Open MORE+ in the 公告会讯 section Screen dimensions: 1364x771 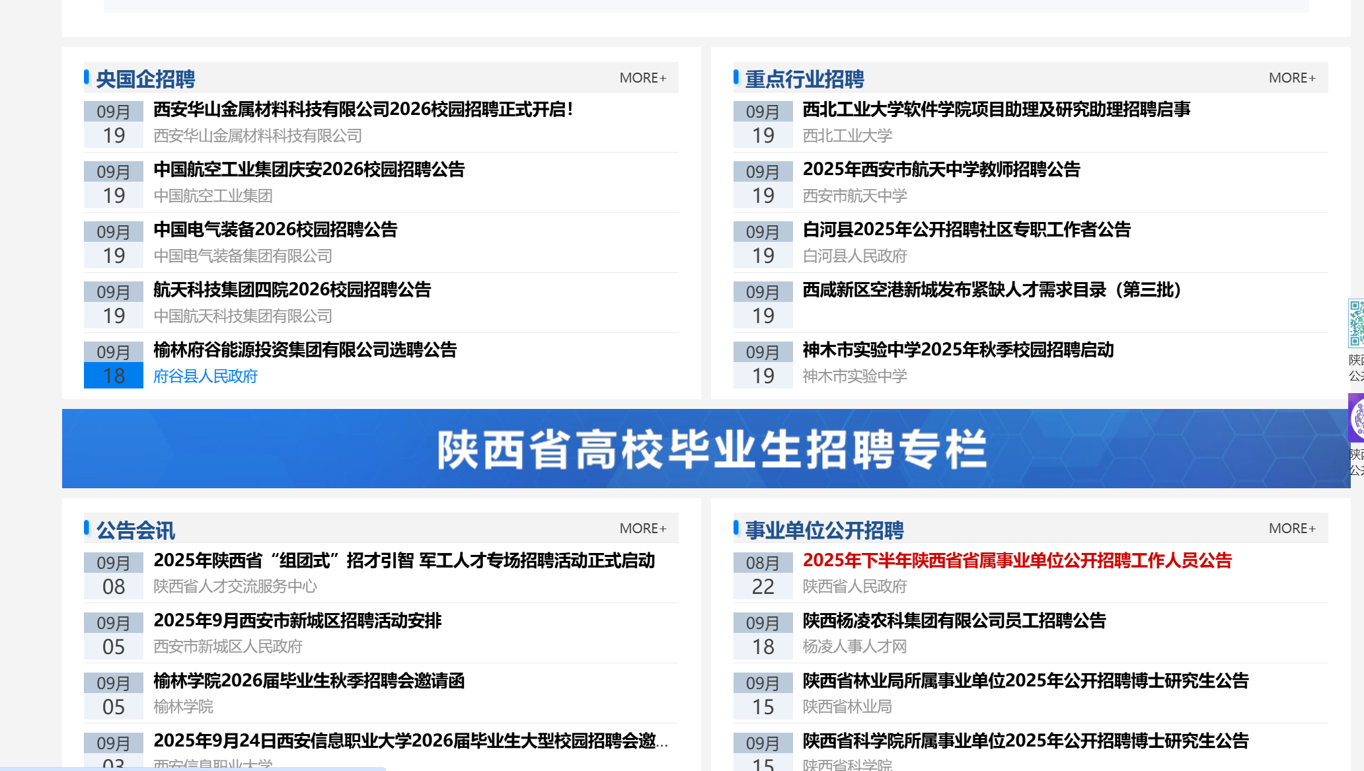tap(642, 529)
